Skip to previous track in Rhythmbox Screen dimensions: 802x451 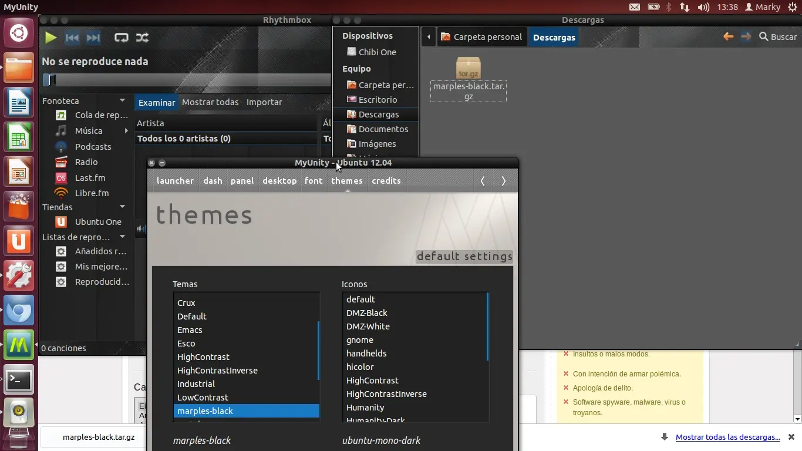pos(72,38)
